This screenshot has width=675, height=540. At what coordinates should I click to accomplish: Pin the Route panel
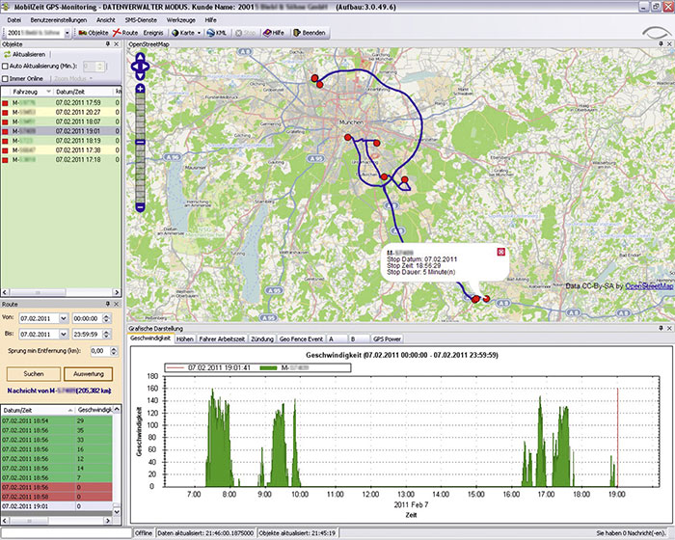point(108,304)
